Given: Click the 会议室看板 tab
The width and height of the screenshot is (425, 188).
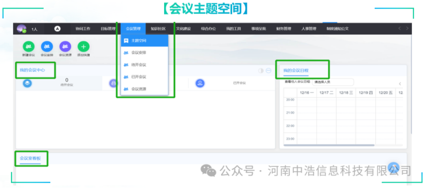Looking at the screenshot, I should 30,158.
